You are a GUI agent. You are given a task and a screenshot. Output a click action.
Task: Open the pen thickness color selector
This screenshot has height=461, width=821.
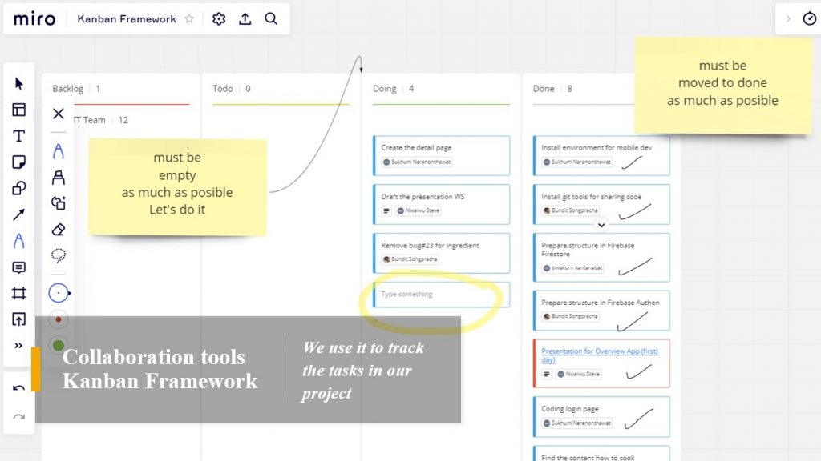tap(59, 293)
